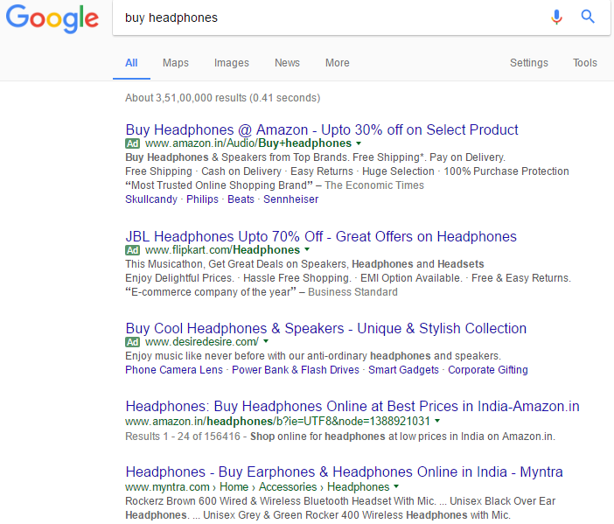Open search Settings
The height and width of the screenshot is (524, 614).
click(x=528, y=63)
